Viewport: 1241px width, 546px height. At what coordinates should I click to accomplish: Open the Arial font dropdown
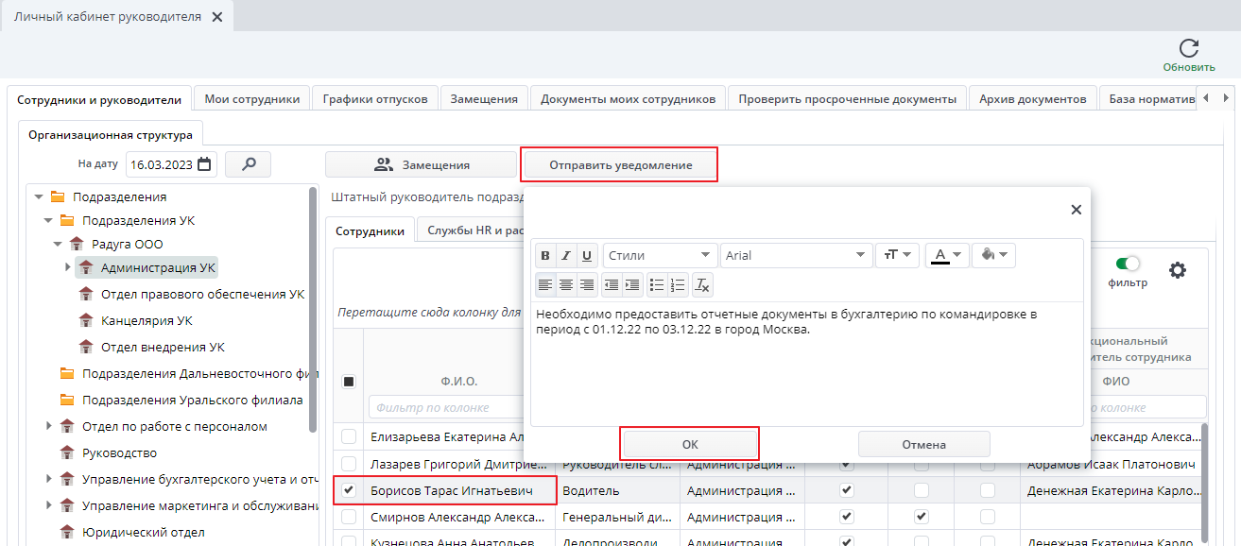(x=796, y=255)
